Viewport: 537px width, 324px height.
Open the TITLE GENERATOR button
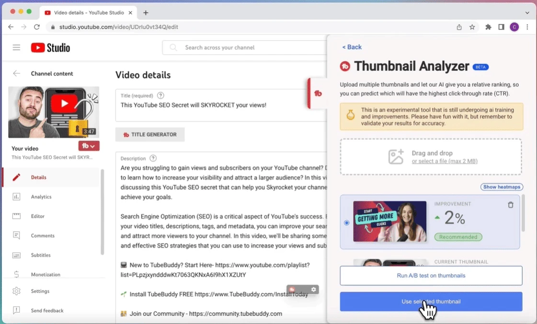[150, 135]
